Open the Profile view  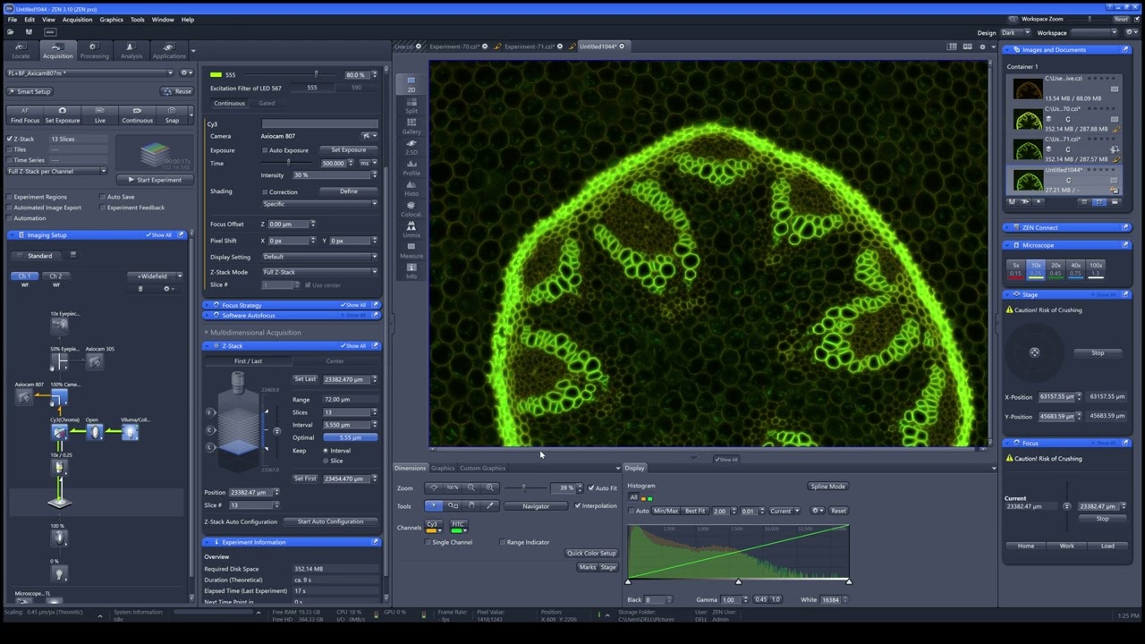[411, 166]
